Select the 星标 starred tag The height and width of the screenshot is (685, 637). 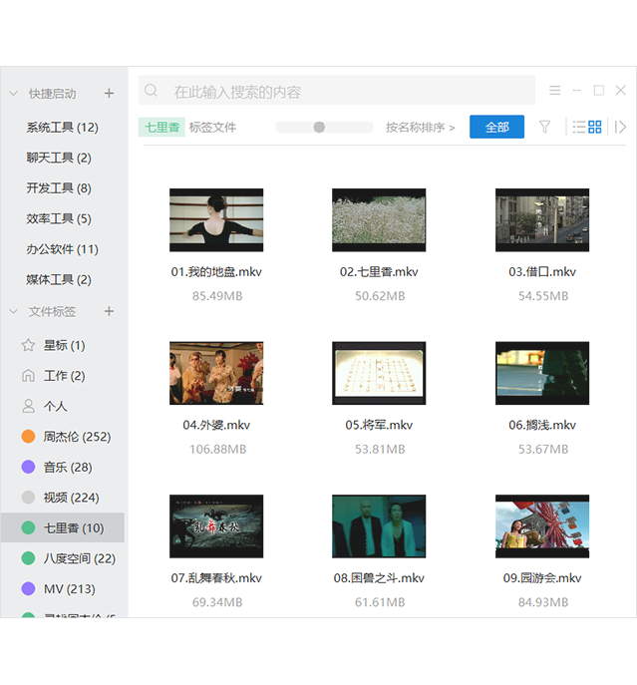coord(64,346)
